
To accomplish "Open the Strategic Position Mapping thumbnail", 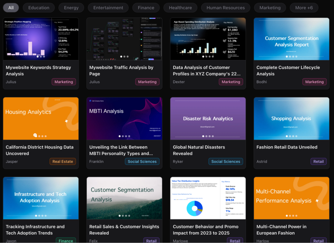I will (x=41, y=39).
